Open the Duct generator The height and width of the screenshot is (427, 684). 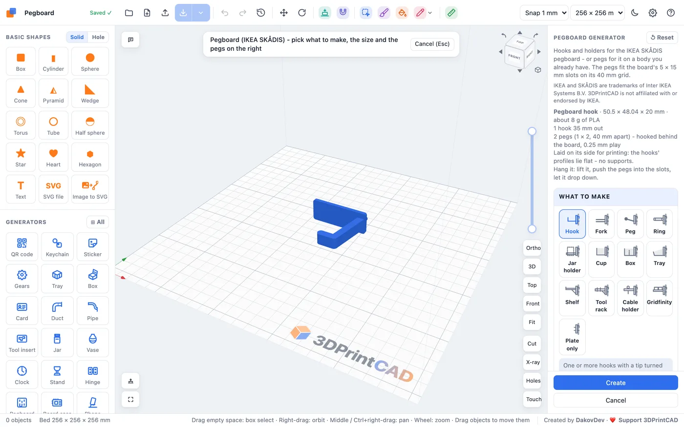tap(57, 311)
